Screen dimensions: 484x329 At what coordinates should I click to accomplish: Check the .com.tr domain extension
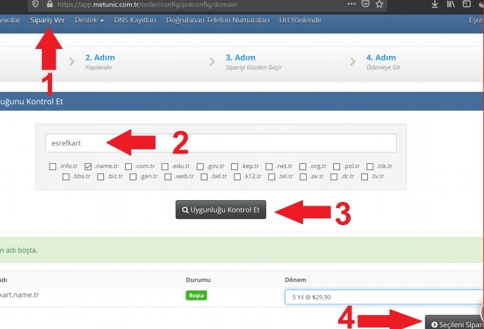coord(128,166)
